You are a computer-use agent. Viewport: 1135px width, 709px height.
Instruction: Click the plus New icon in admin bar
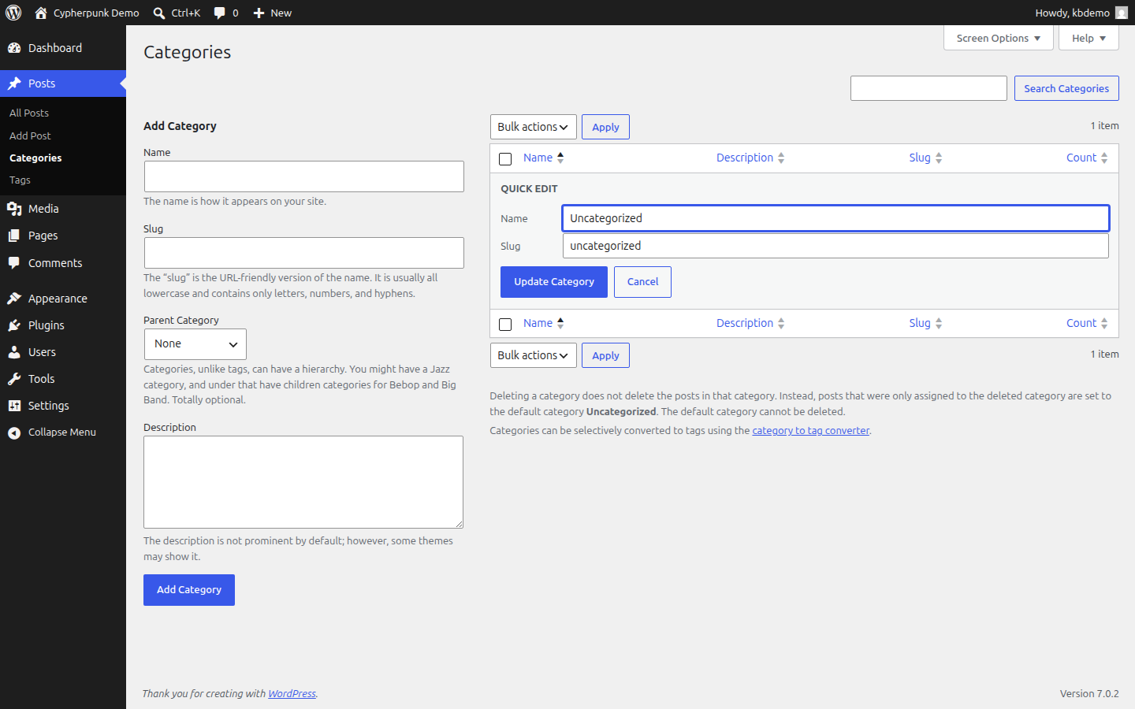[259, 13]
